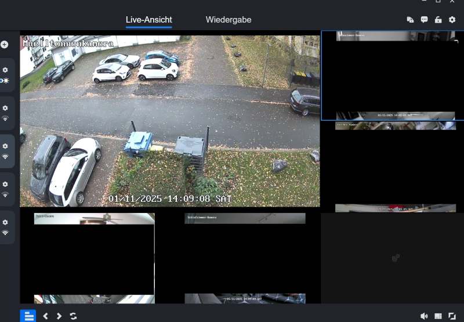Open settings gear of the second camera
The width and height of the screenshot is (464, 322).
(x=5, y=108)
